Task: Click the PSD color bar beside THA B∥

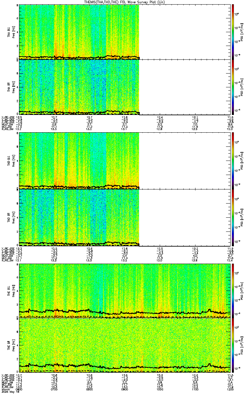Action: coord(233,87)
